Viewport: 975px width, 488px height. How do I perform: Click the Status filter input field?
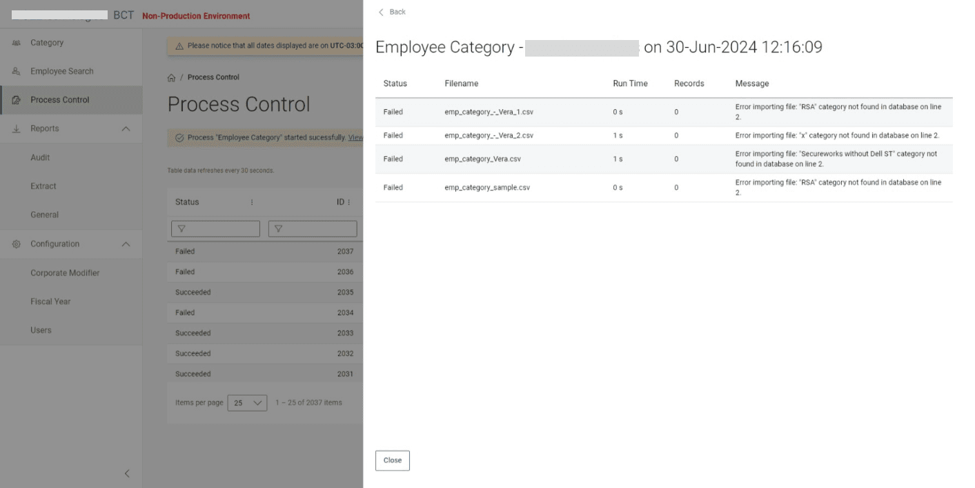215,229
